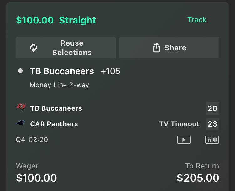Image resolution: width=235 pixels, height=191 pixels.
Task: Click the Q4 02:20 game clock
Action: click(x=32, y=139)
